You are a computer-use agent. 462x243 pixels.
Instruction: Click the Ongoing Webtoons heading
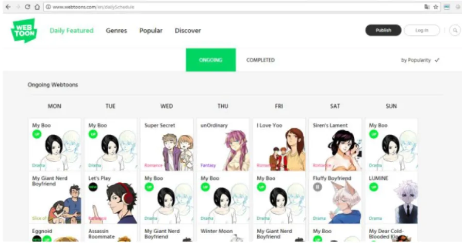pyautogui.click(x=53, y=85)
